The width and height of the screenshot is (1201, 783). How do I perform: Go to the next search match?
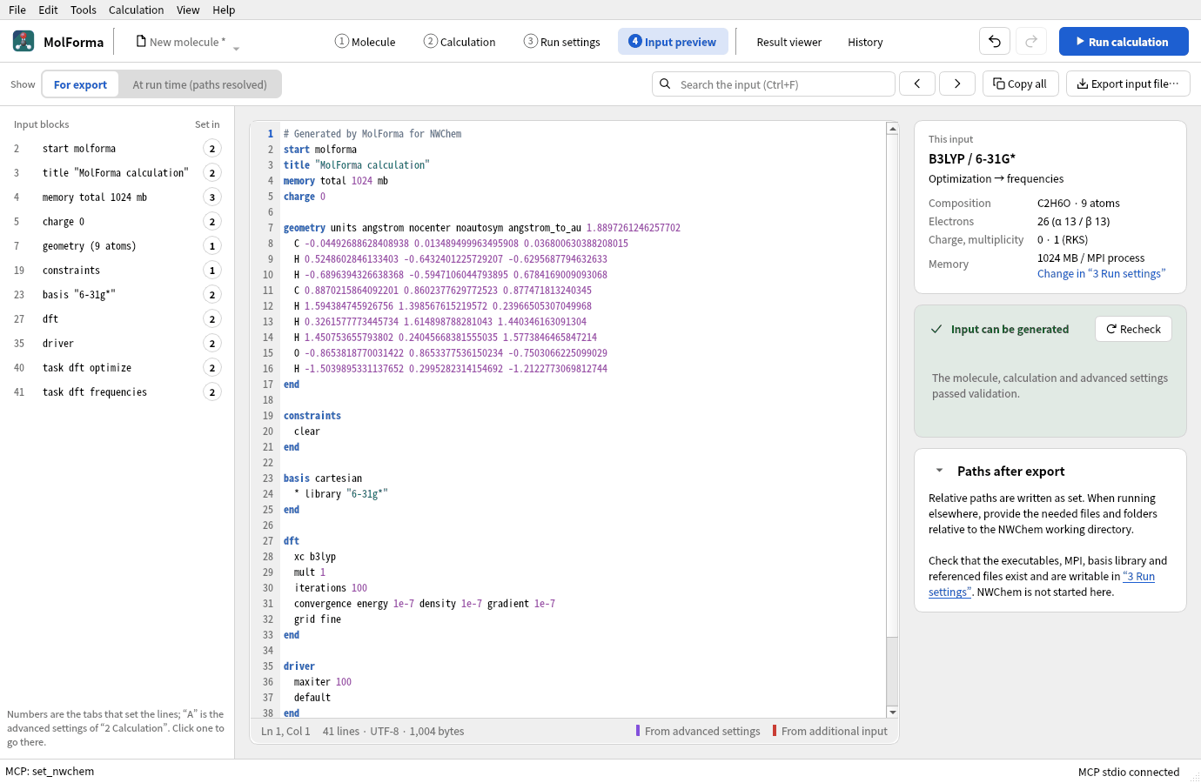point(957,84)
